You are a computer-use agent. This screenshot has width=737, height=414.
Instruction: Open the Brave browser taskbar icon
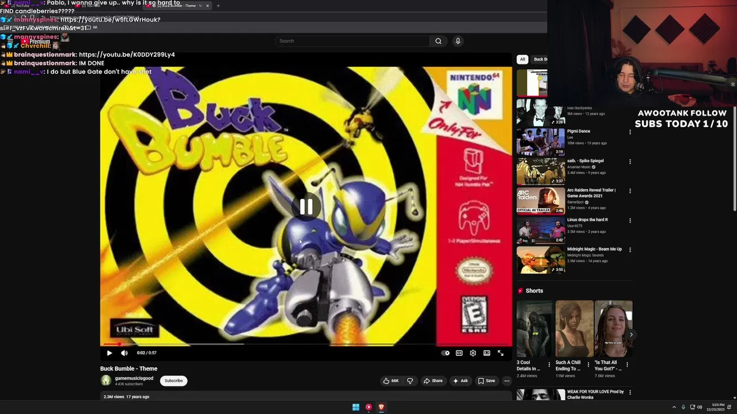[x=381, y=407]
